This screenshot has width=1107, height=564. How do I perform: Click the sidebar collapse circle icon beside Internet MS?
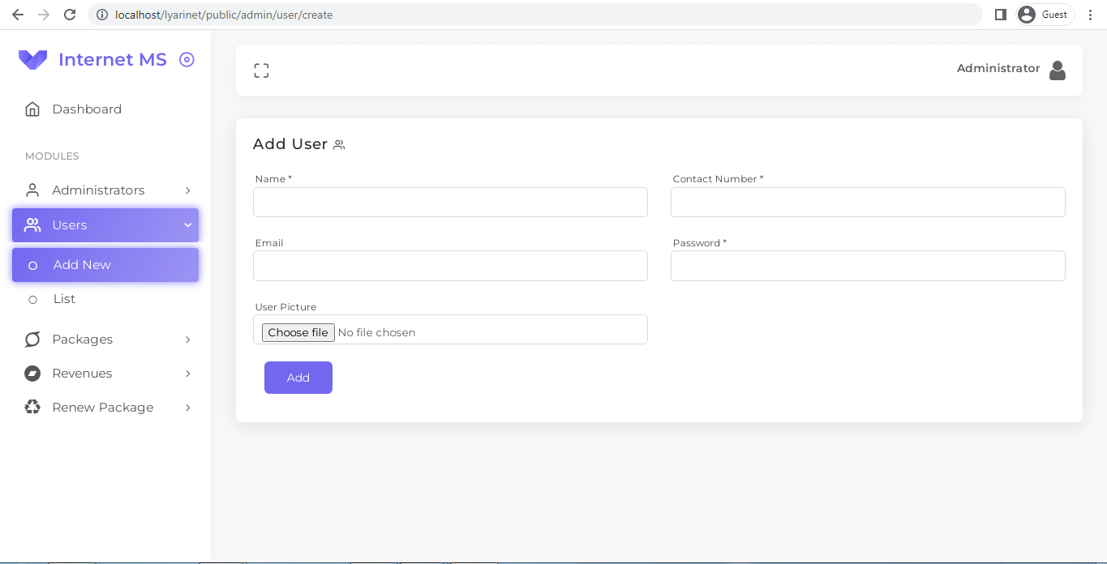[x=187, y=59]
